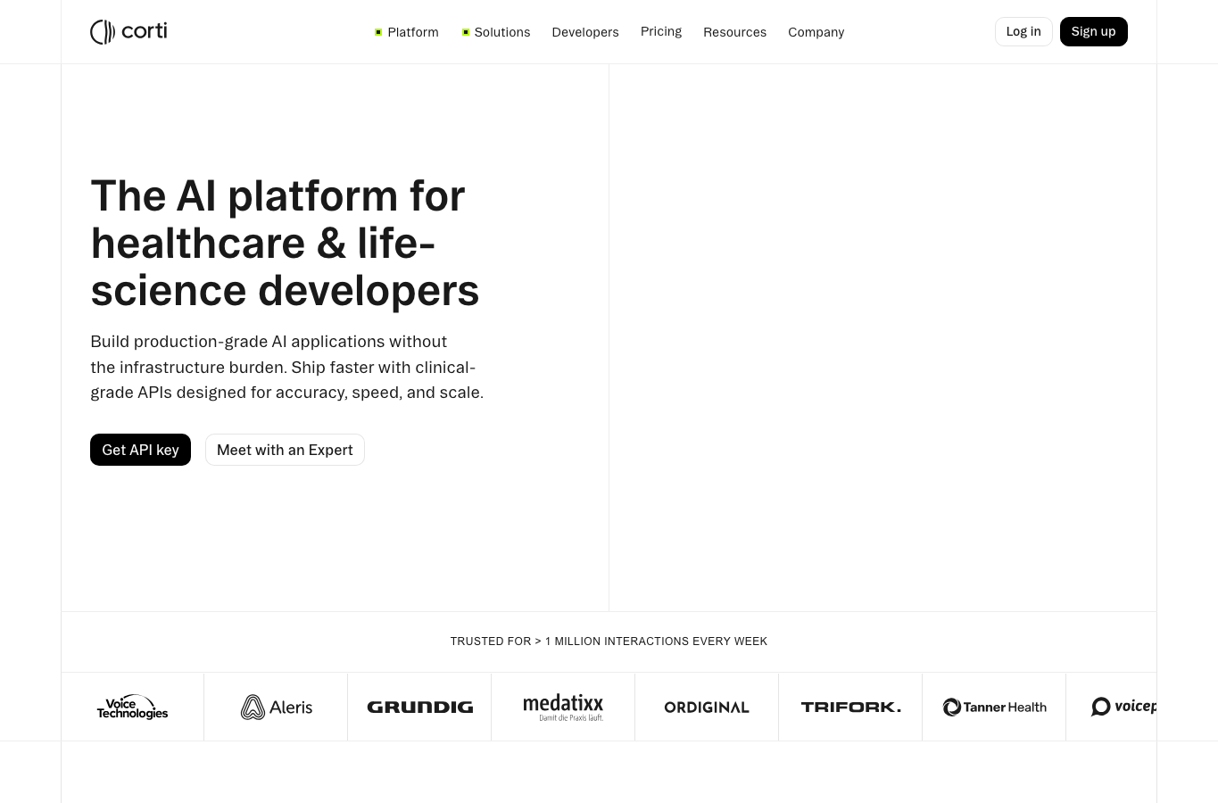Click the Aleris logo
Image resolution: width=1218 pixels, height=803 pixels.
277,708
